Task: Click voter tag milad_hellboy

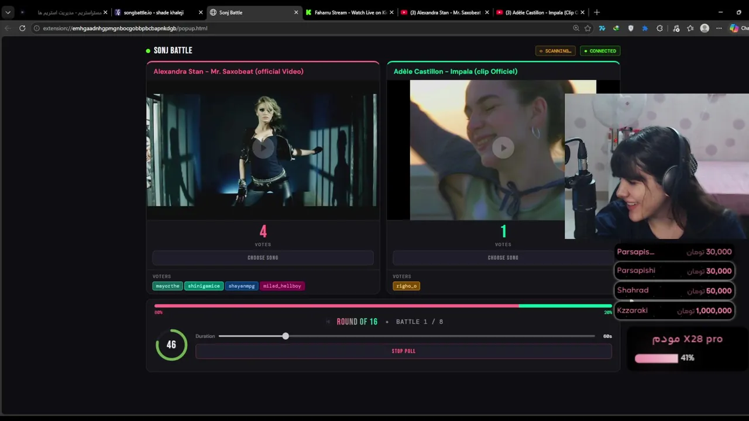Action: [x=282, y=286]
